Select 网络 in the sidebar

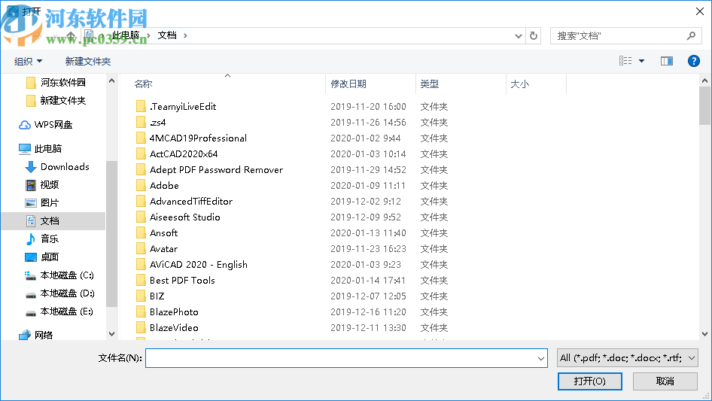point(44,335)
